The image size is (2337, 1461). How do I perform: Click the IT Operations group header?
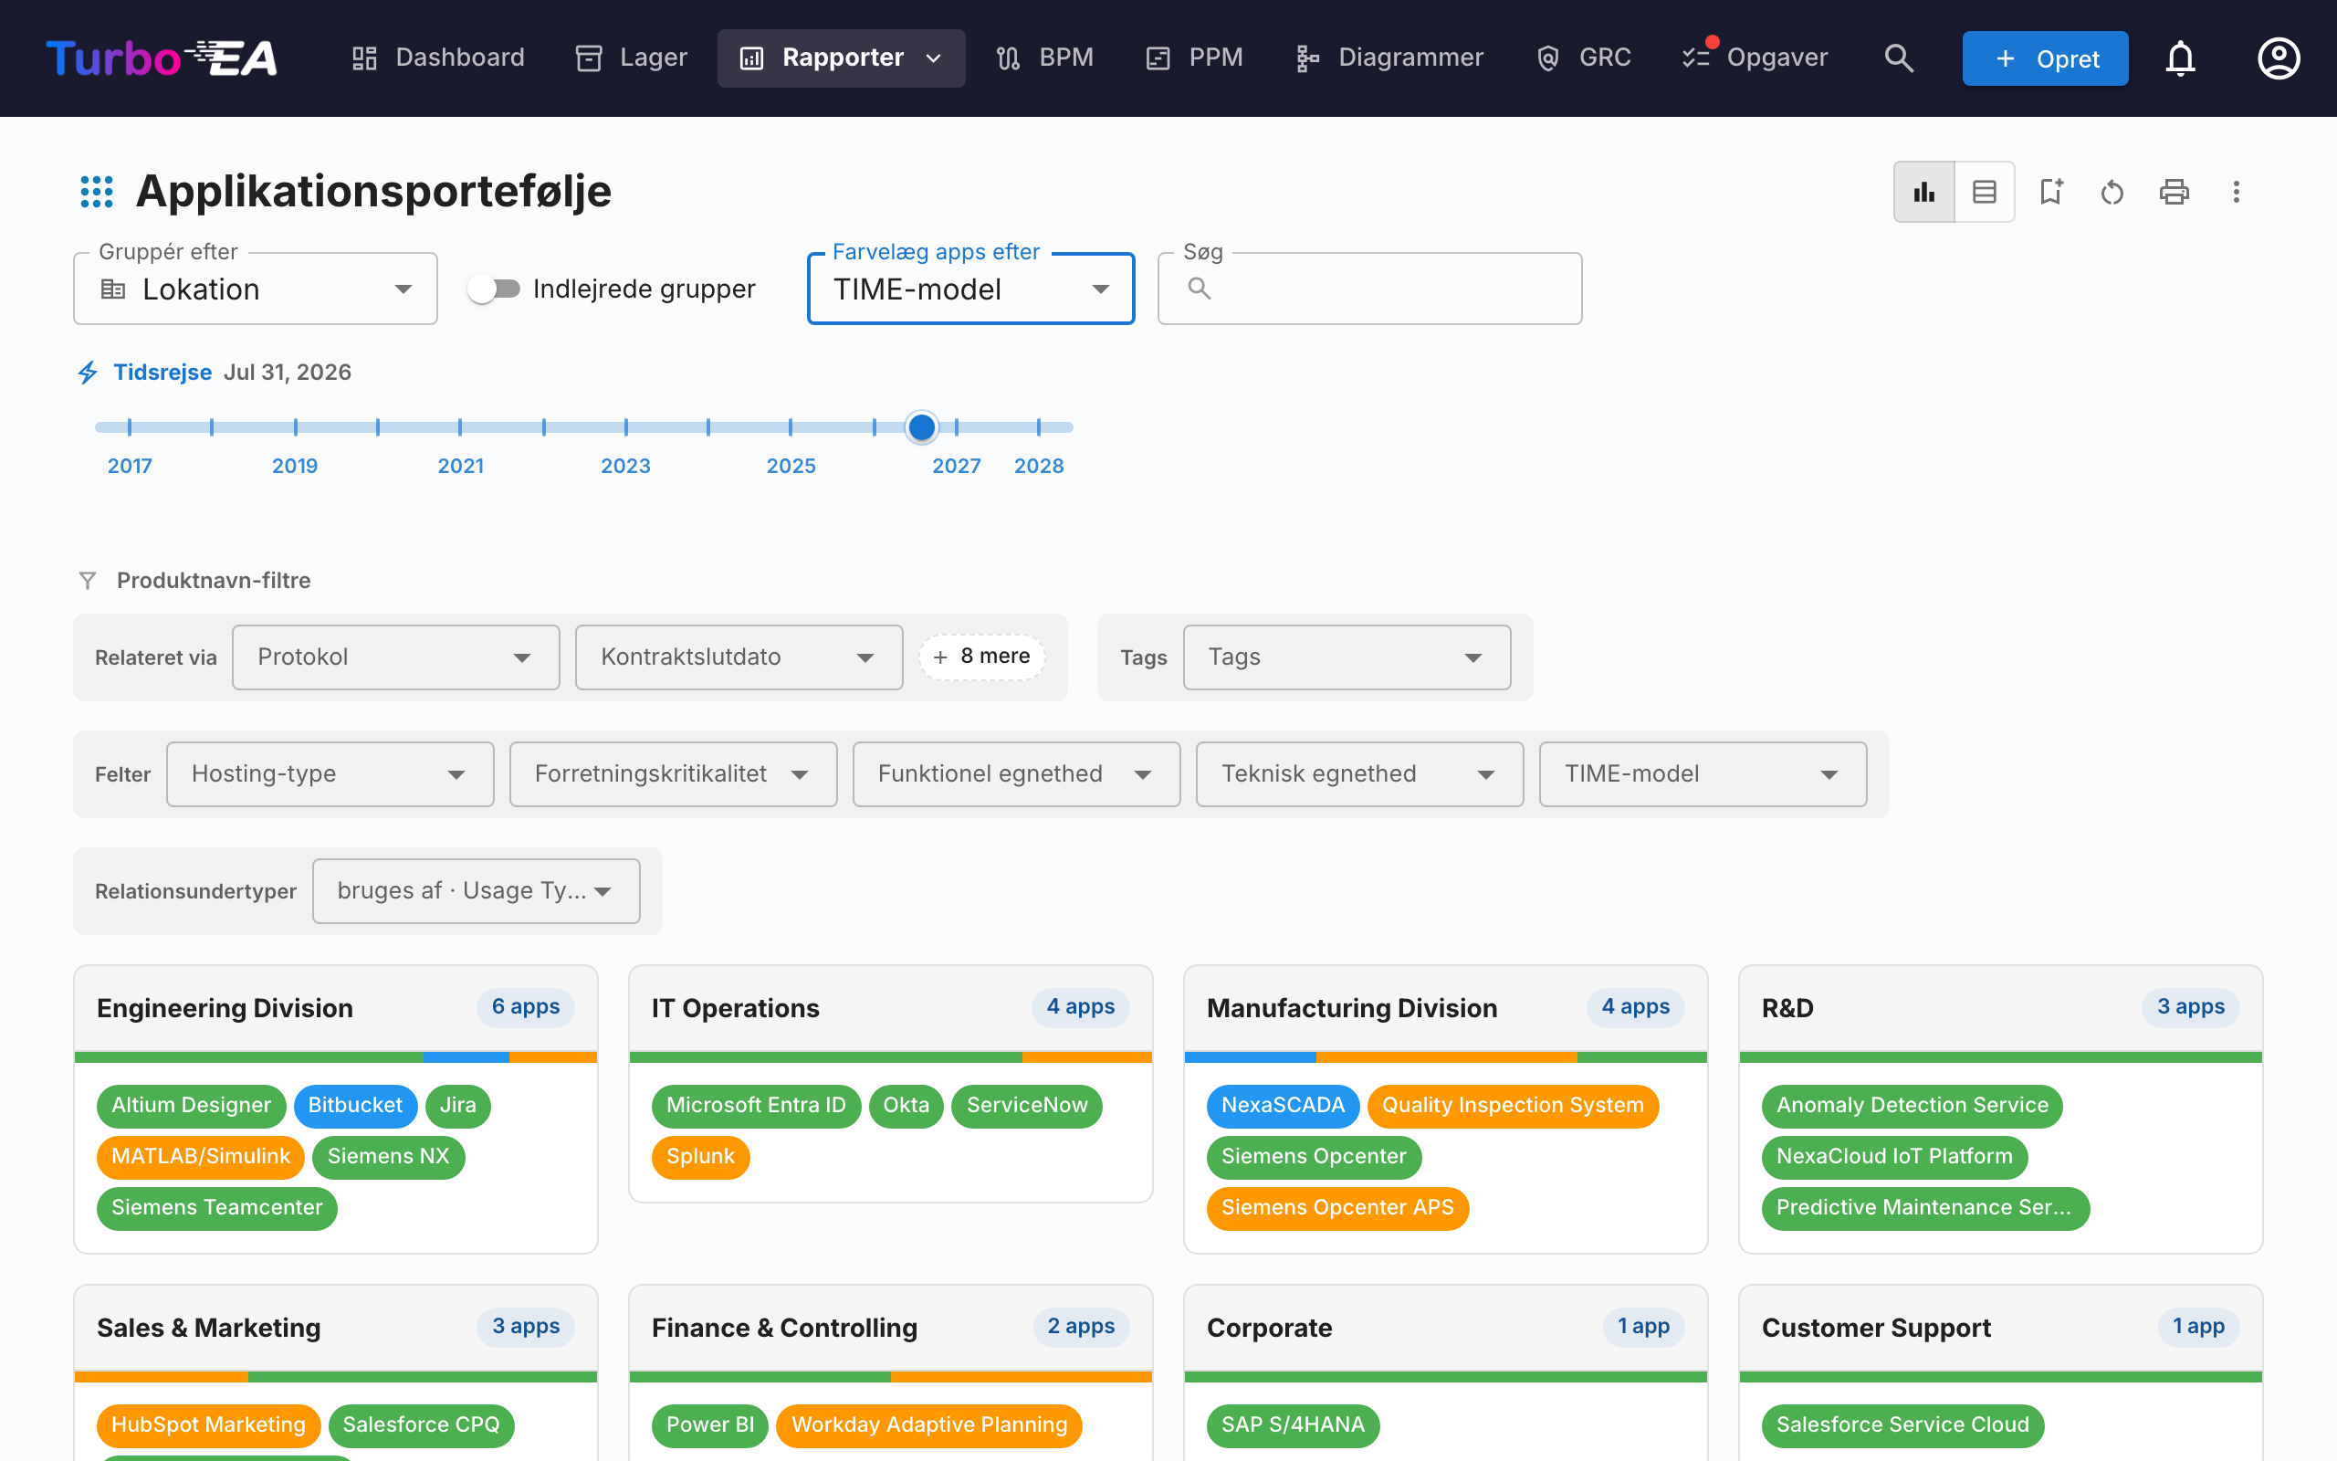point(890,1009)
